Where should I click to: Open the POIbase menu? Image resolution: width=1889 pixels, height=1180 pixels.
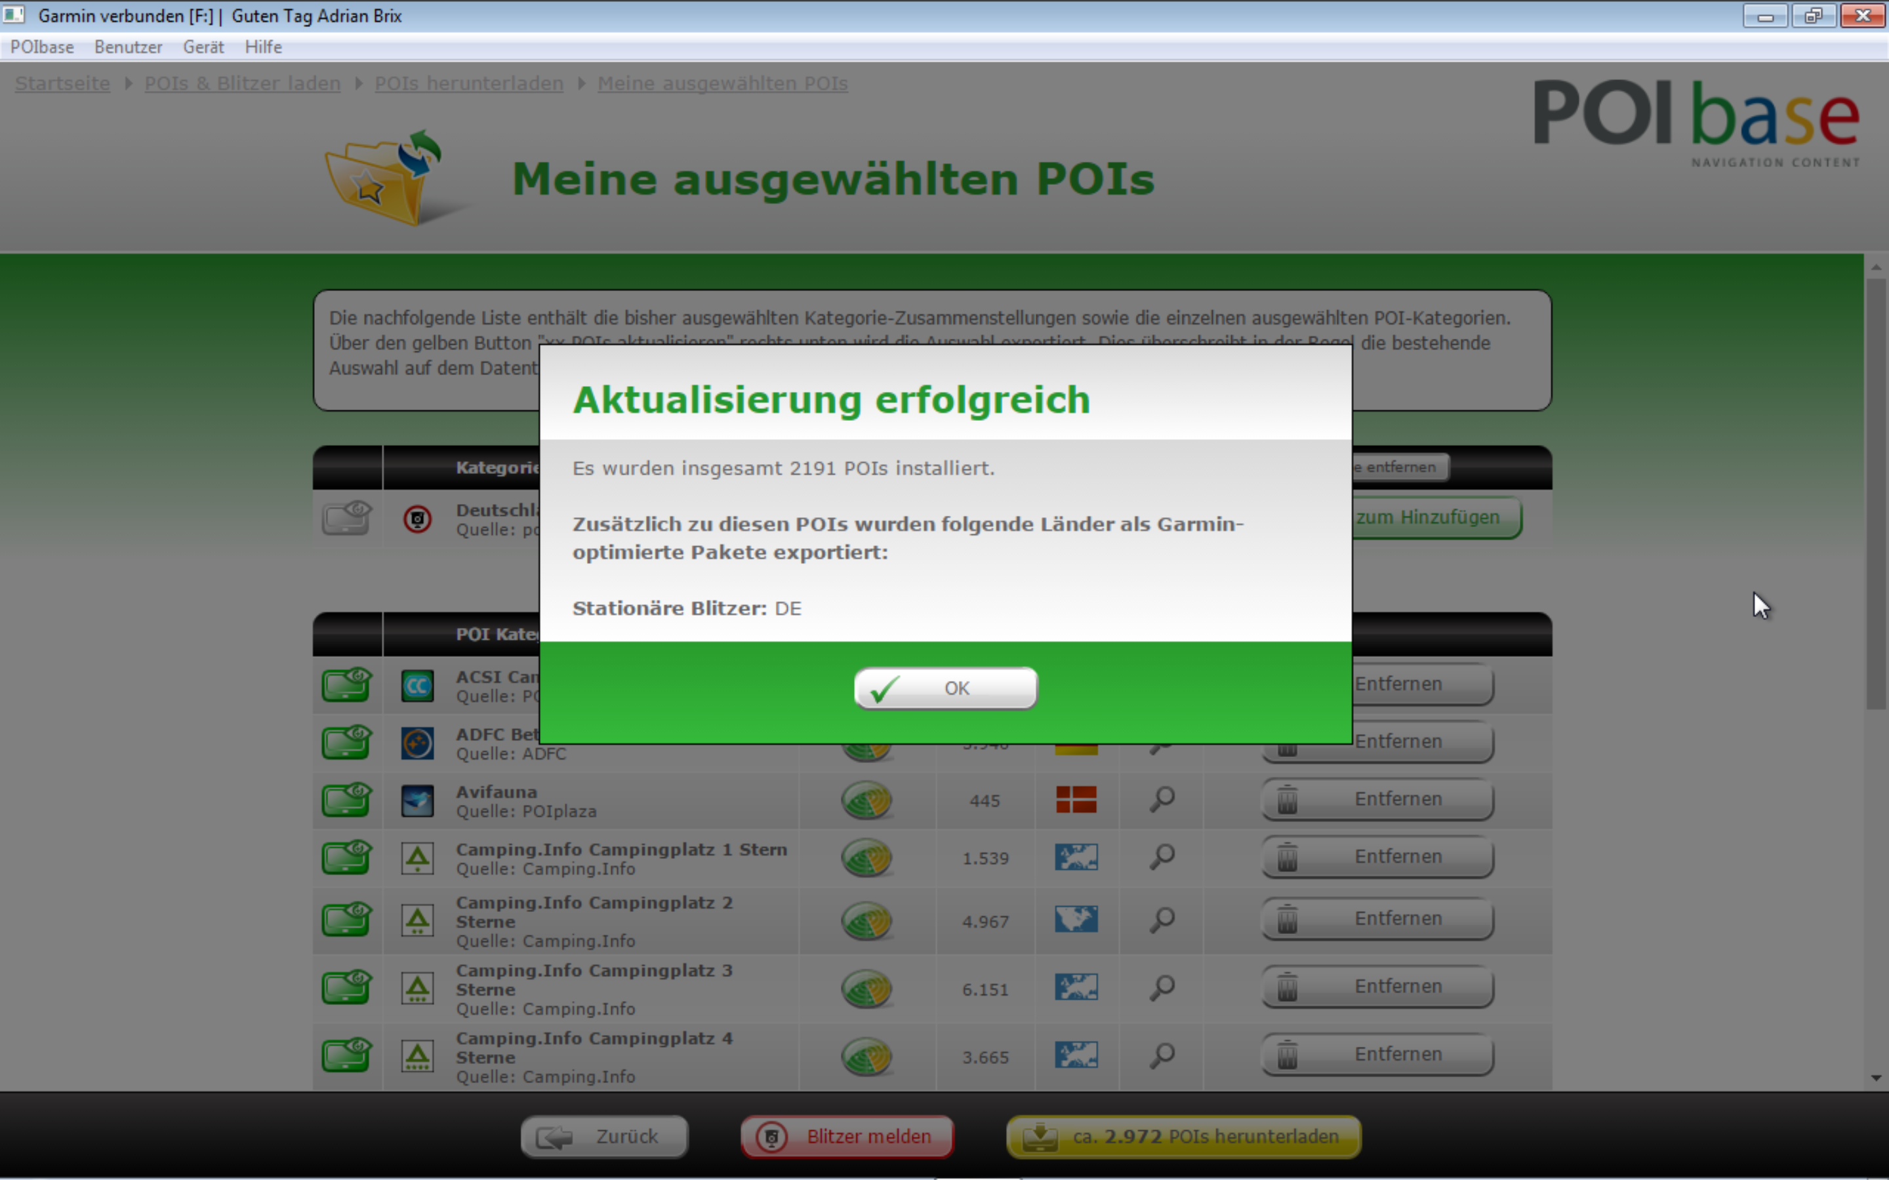(x=42, y=47)
